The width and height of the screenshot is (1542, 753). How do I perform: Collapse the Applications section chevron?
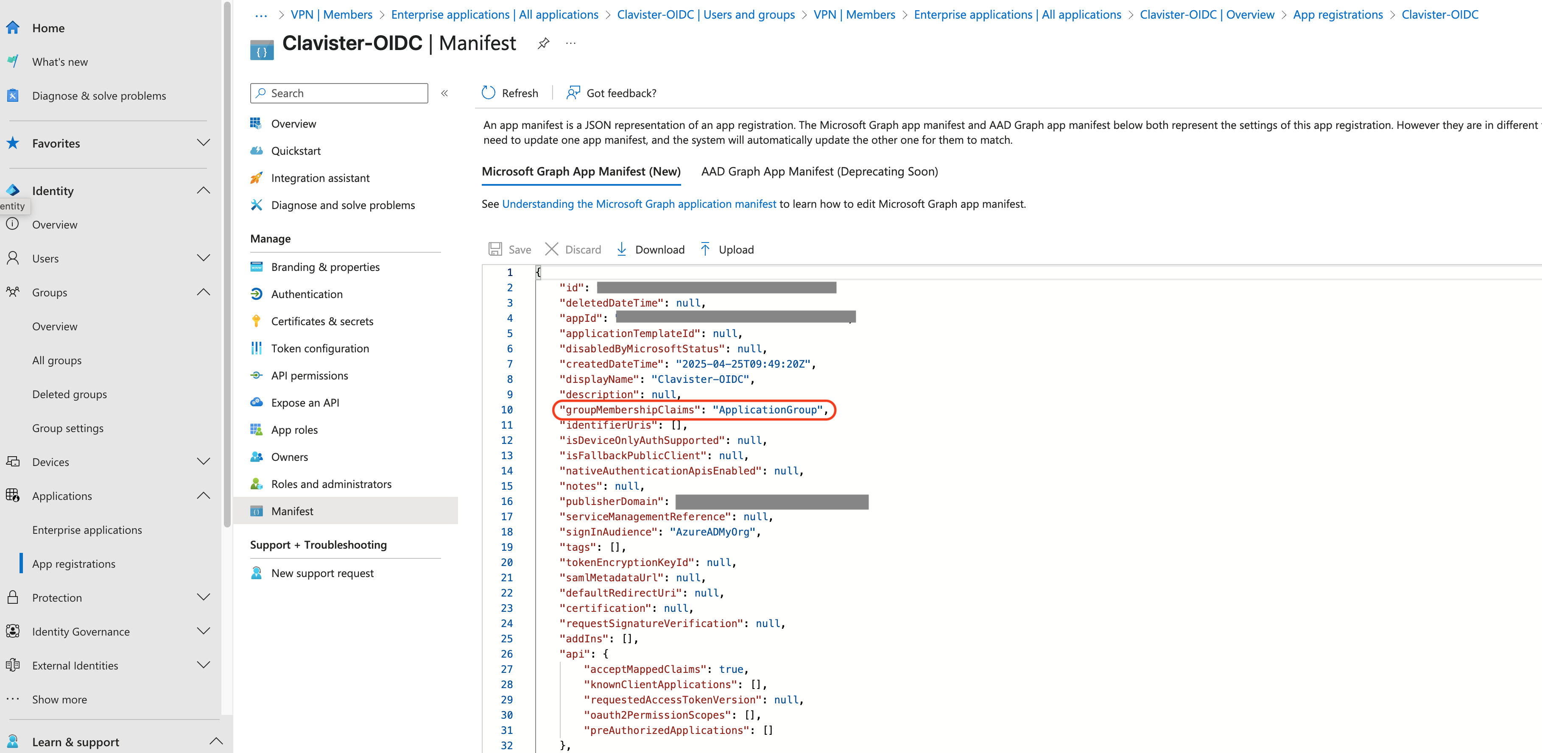coord(204,496)
